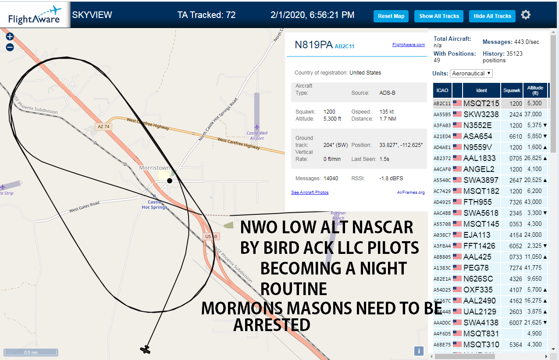Select the UAL2129 aircraft row

[x=491, y=312]
